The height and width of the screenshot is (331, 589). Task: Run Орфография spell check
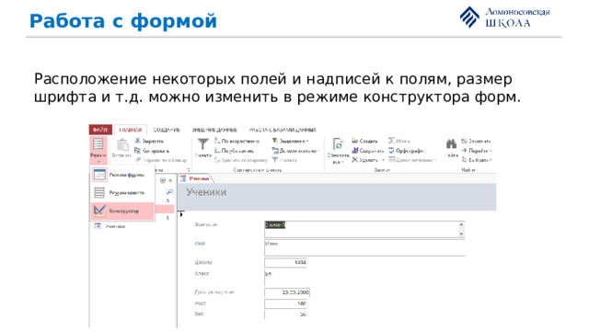point(407,151)
